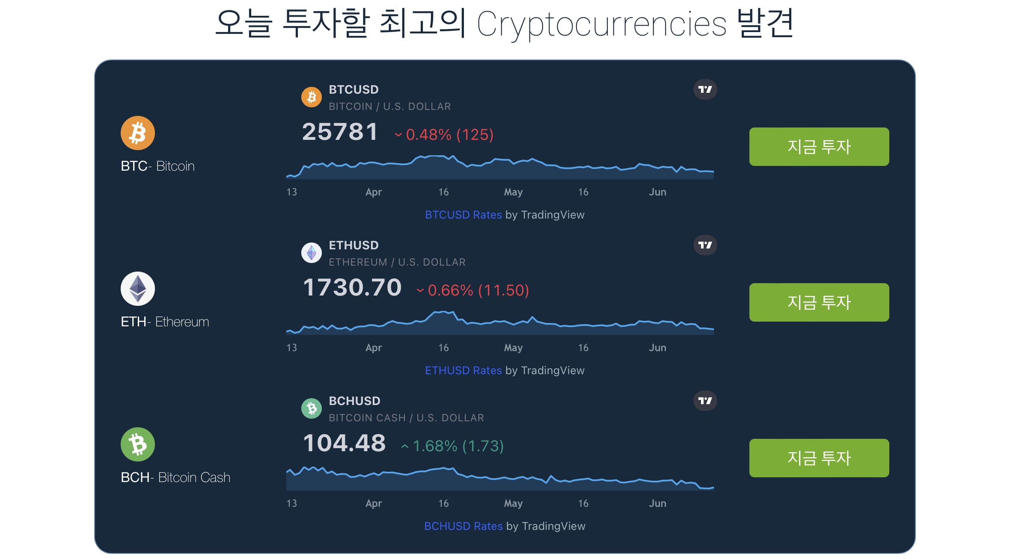Invest now in Bitcoin green button

(x=819, y=147)
